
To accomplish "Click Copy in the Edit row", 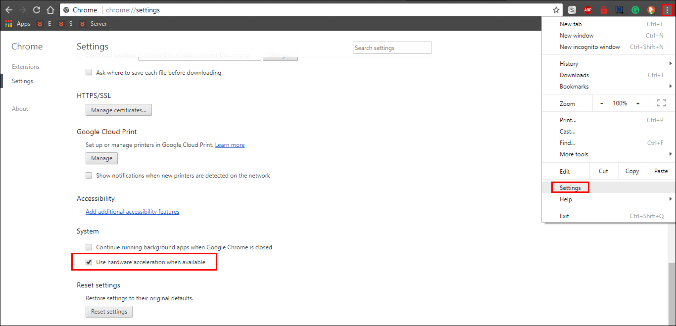I will click(x=632, y=171).
